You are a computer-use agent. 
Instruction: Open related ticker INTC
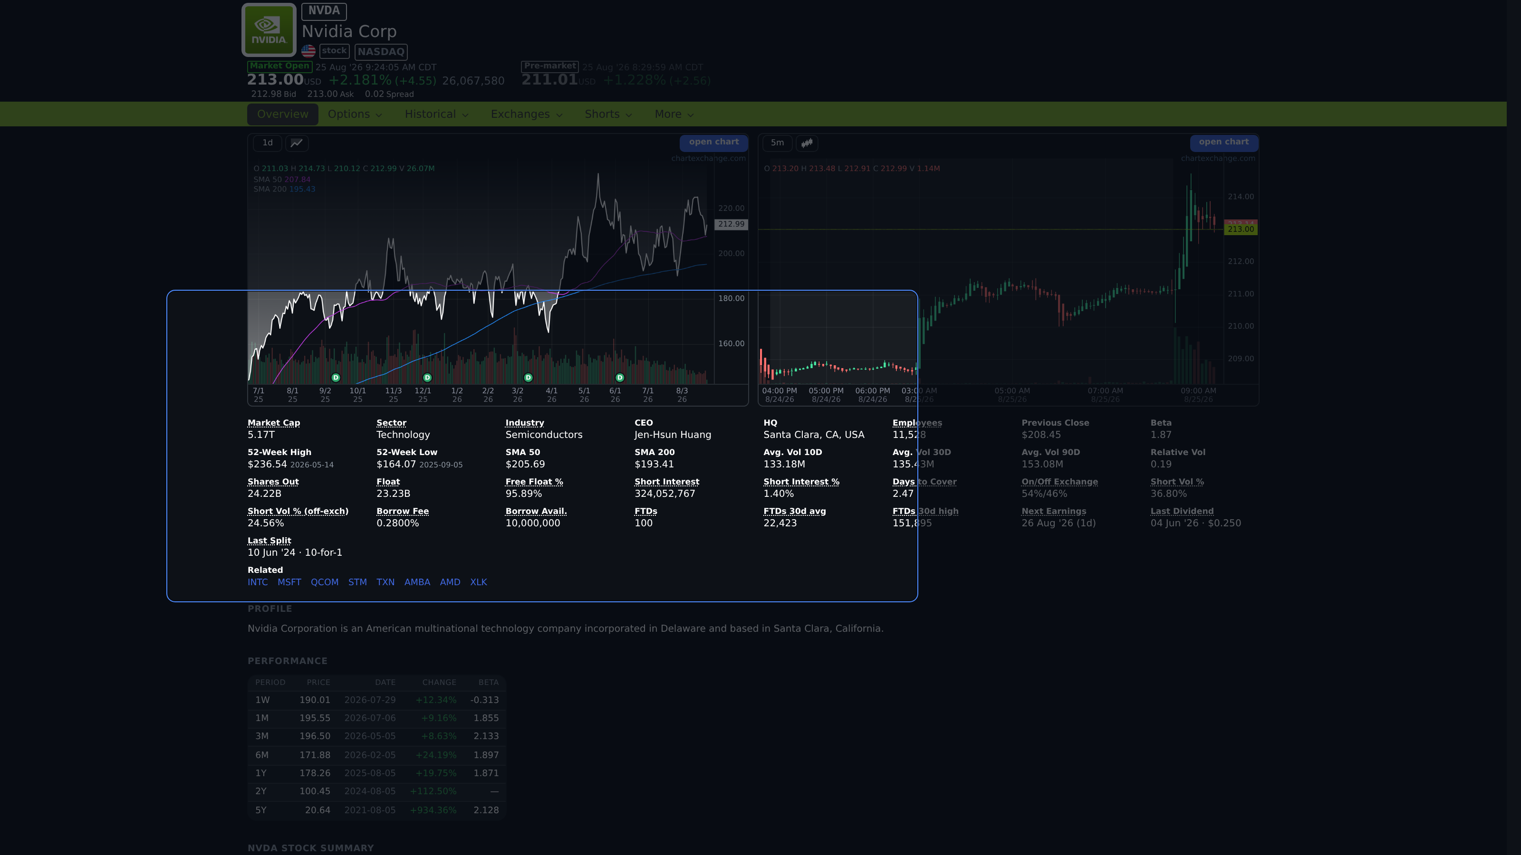pos(258,582)
